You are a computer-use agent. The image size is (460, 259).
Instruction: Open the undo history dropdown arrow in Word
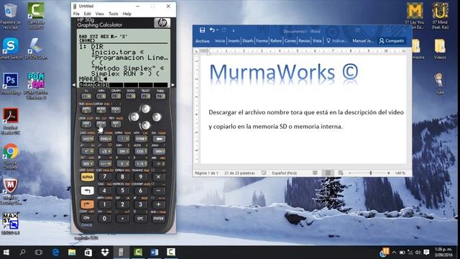[217, 30]
